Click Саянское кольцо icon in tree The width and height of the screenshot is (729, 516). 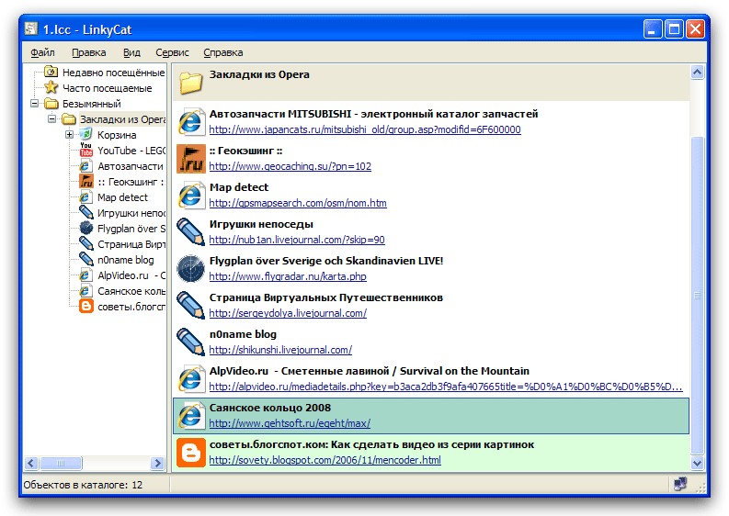86,291
